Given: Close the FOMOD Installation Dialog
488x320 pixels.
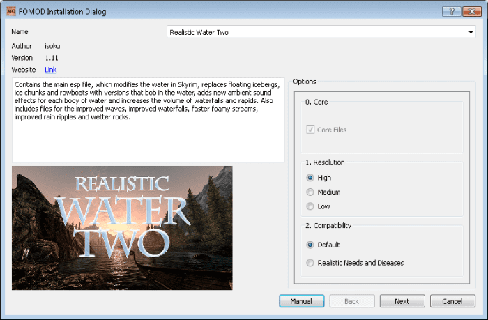Looking at the screenshot, I should pos(472,12).
